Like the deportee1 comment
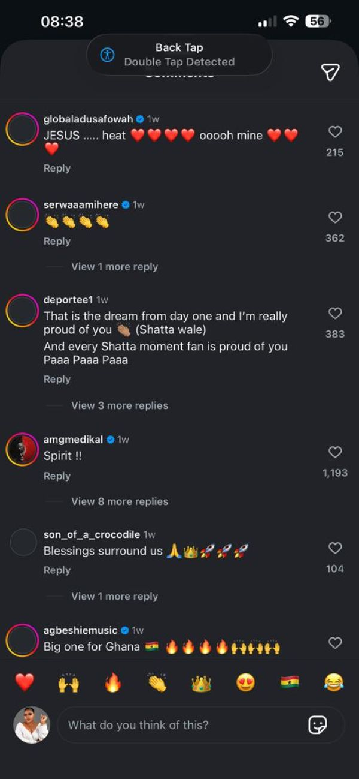Screen dimensions: 359x779 pos(335,313)
